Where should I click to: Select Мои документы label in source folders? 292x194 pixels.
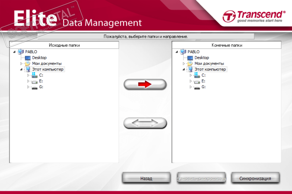(47, 64)
